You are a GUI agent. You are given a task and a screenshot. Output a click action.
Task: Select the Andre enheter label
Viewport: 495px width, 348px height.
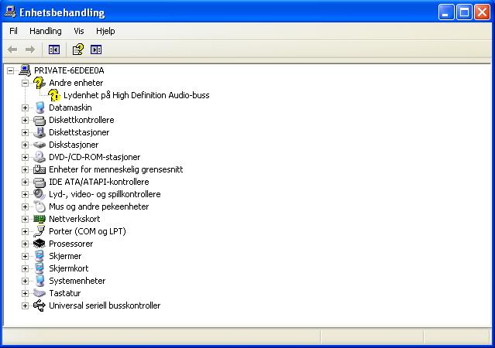76,83
